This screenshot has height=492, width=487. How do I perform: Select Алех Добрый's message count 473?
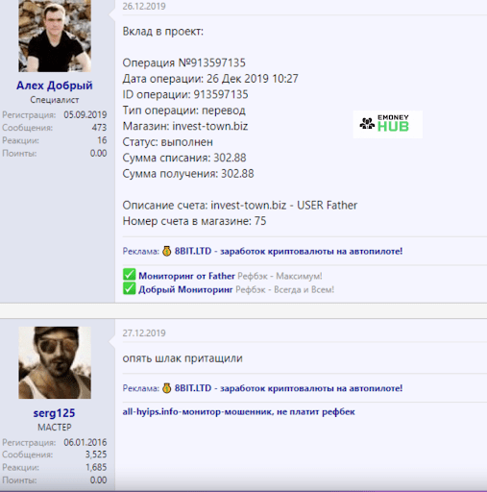99,128
